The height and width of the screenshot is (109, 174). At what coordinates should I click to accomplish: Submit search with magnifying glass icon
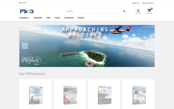click(x=124, y=11)
